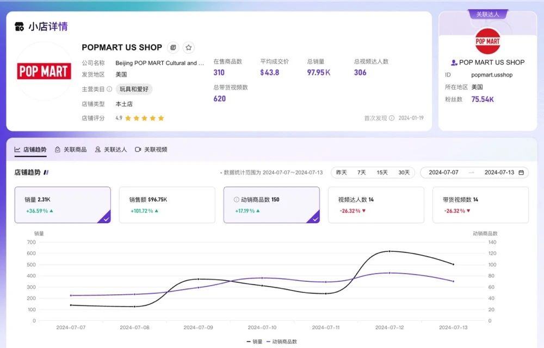Click the info icon next to 主营类目
544x348 pixels.
[109, 89]
